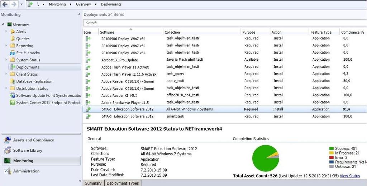Sort by the Feature Type column header
Screen dimensions: 367x186
point(324,32)
